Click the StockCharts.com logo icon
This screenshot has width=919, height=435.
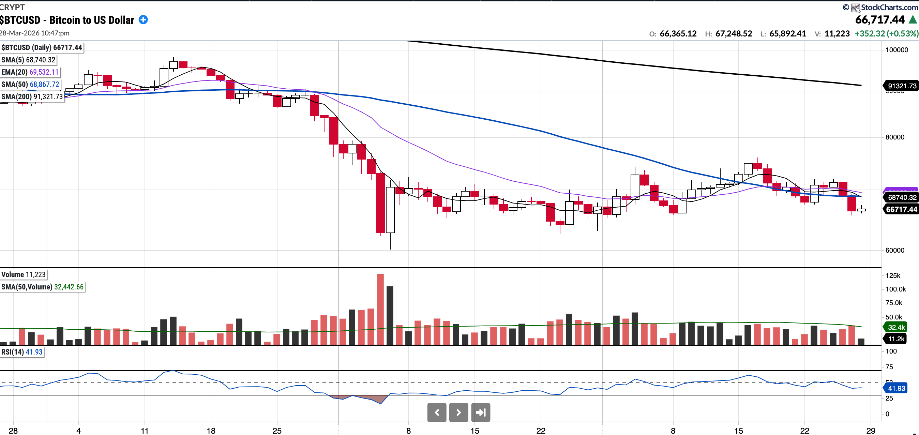tap(856, 7)
